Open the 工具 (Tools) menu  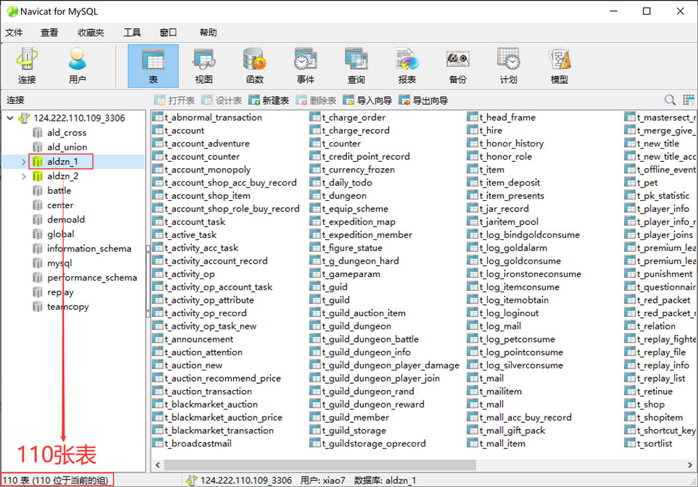click(132, 32)
